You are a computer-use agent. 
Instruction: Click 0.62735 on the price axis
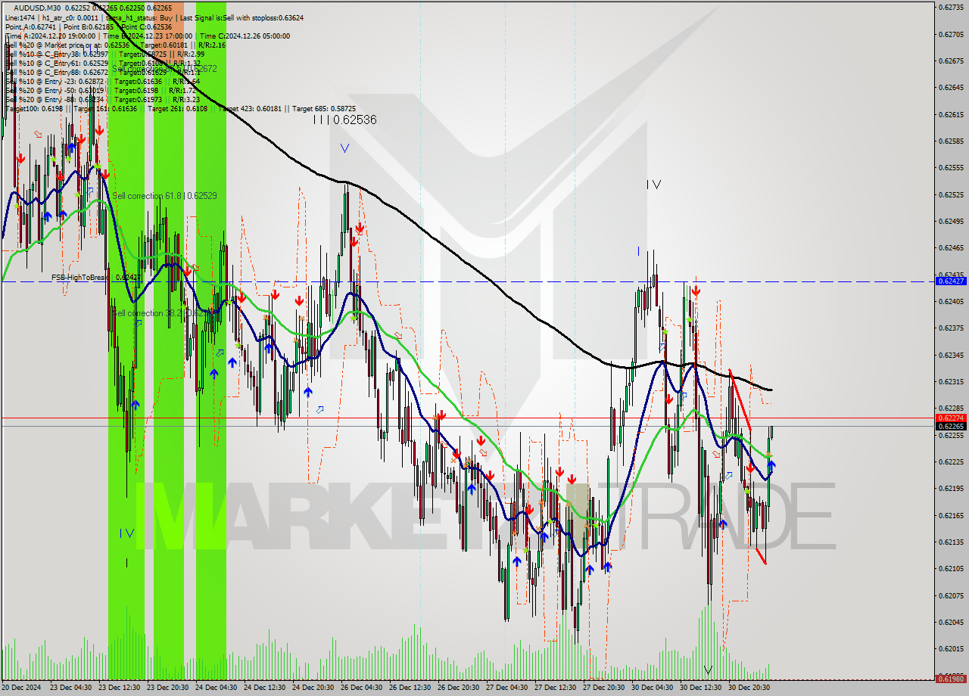pos(951,7)
